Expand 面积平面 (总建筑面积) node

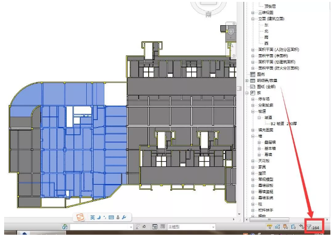pyautogui.click(x=253, y=62)
